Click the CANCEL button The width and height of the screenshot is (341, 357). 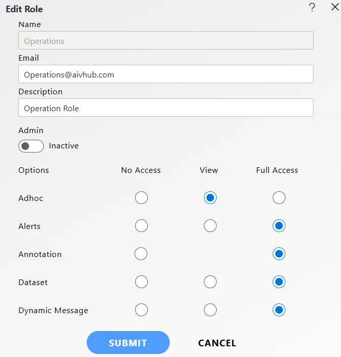pos(217,343)
